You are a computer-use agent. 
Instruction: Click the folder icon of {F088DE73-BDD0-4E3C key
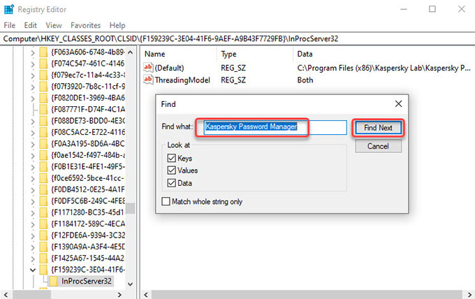point(43,121)
